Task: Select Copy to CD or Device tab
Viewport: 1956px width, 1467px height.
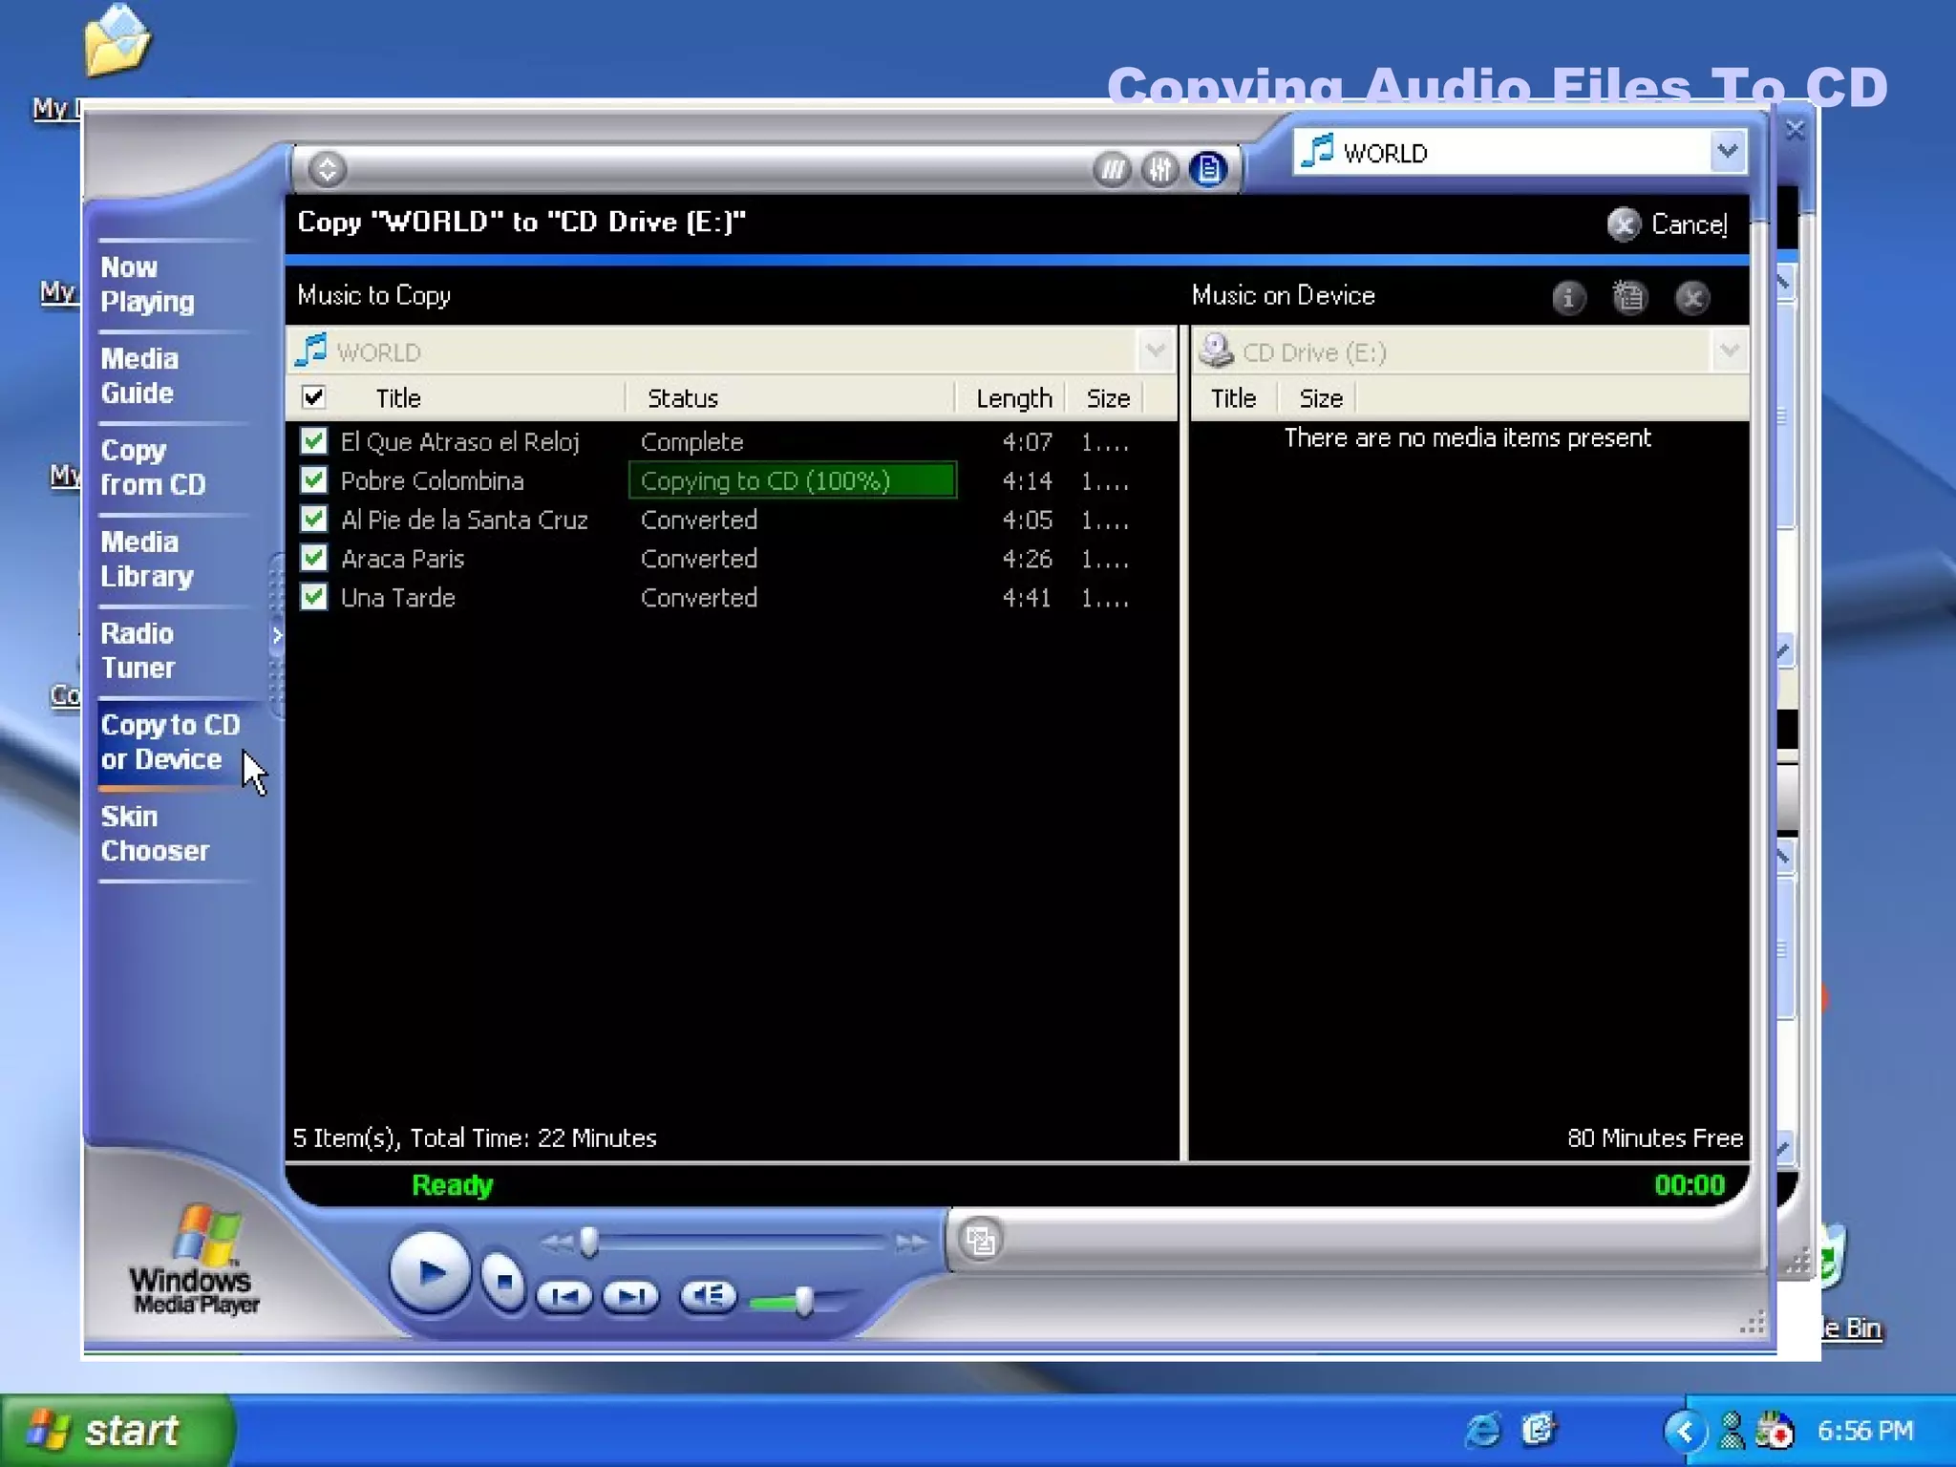Action: [170, 742]
